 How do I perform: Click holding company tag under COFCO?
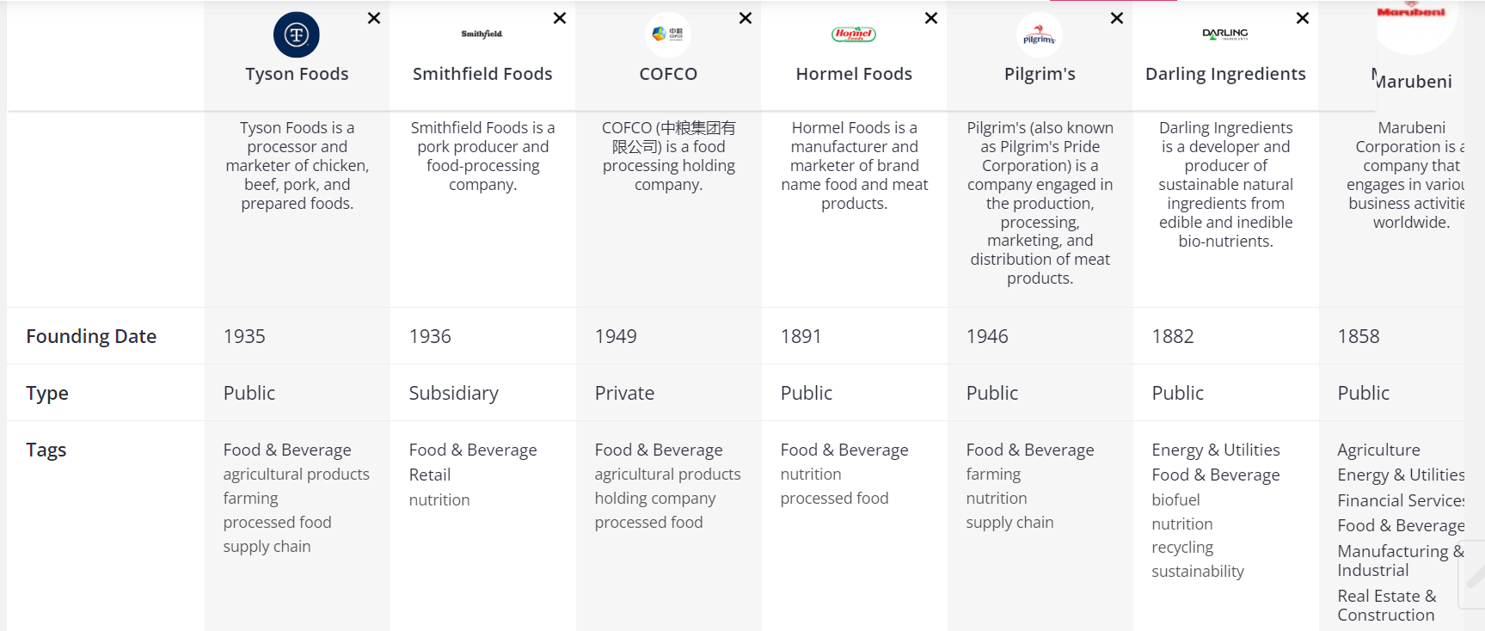[x=654, y=499]
